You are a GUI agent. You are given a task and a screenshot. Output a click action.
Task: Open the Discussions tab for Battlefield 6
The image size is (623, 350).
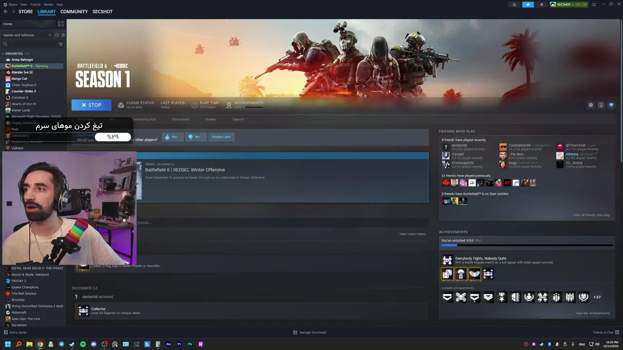181,119
